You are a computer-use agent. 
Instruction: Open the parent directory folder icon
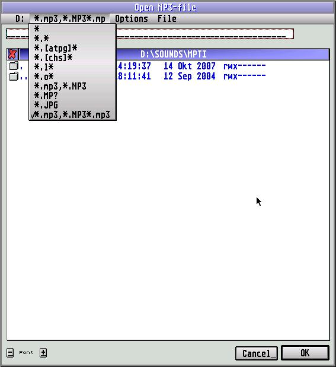tap(14, 76)
